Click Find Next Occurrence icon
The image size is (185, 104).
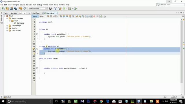(x=67, y=16)
